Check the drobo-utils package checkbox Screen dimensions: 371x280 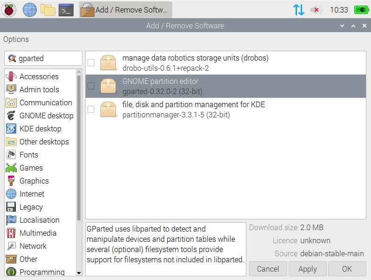[91, 62]
